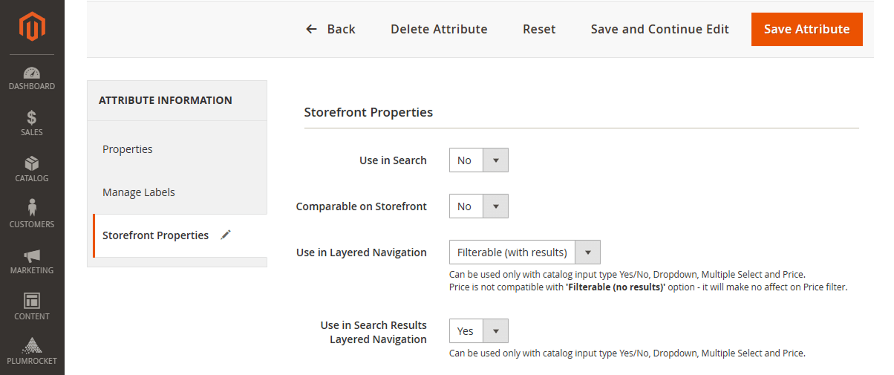Click the Dashboard menu label
Image resolution: width=894 pixels, height=375 pixels.
[32, 86]
